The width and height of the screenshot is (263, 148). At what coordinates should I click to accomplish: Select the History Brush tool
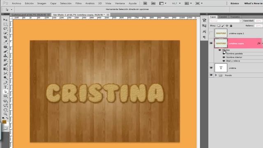coord(5,60)
